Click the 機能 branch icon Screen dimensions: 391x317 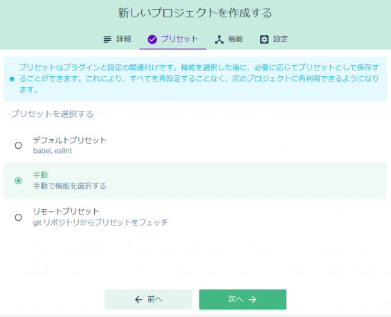(219, 39)
